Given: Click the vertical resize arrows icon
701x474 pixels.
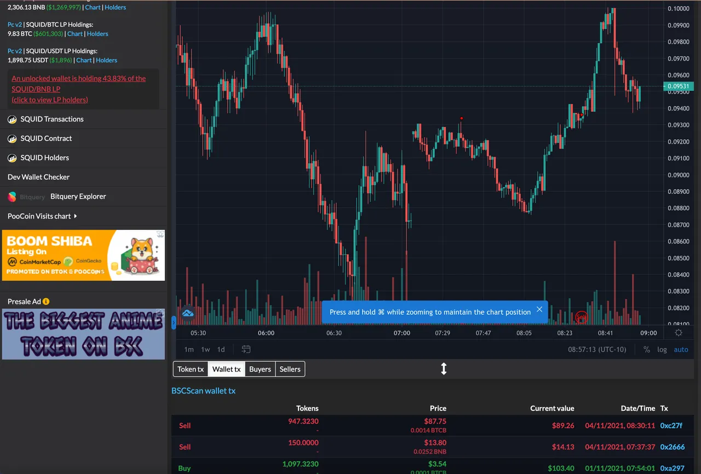Looking at the screenshot, I should (444, 369).
